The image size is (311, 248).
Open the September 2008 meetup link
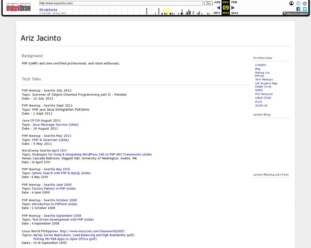click(x=69, y=216)
